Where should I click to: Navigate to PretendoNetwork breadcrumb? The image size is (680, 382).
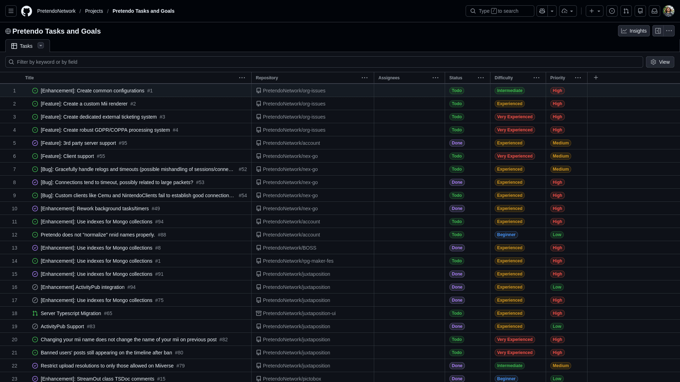56,11
